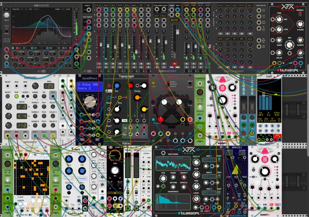Click EQMaster spectrum settings icon below ACTIVE
This screenshot has height=217, width=309.
[7, 40]
